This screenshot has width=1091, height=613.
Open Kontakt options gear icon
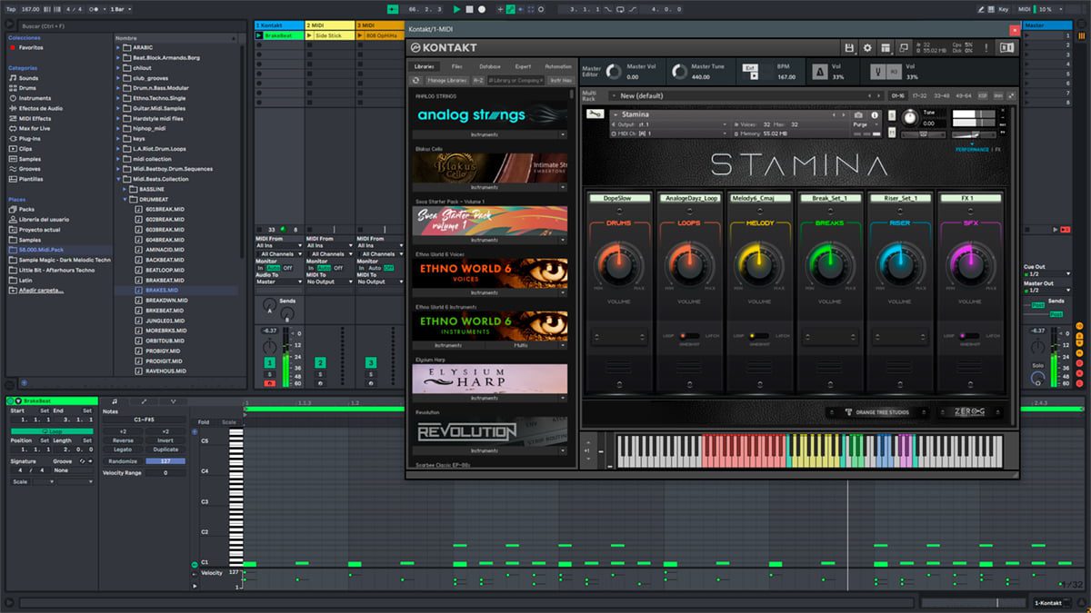point(867,47)
